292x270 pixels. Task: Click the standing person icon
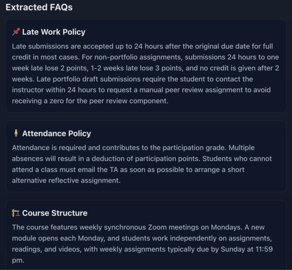coord(16,133)
